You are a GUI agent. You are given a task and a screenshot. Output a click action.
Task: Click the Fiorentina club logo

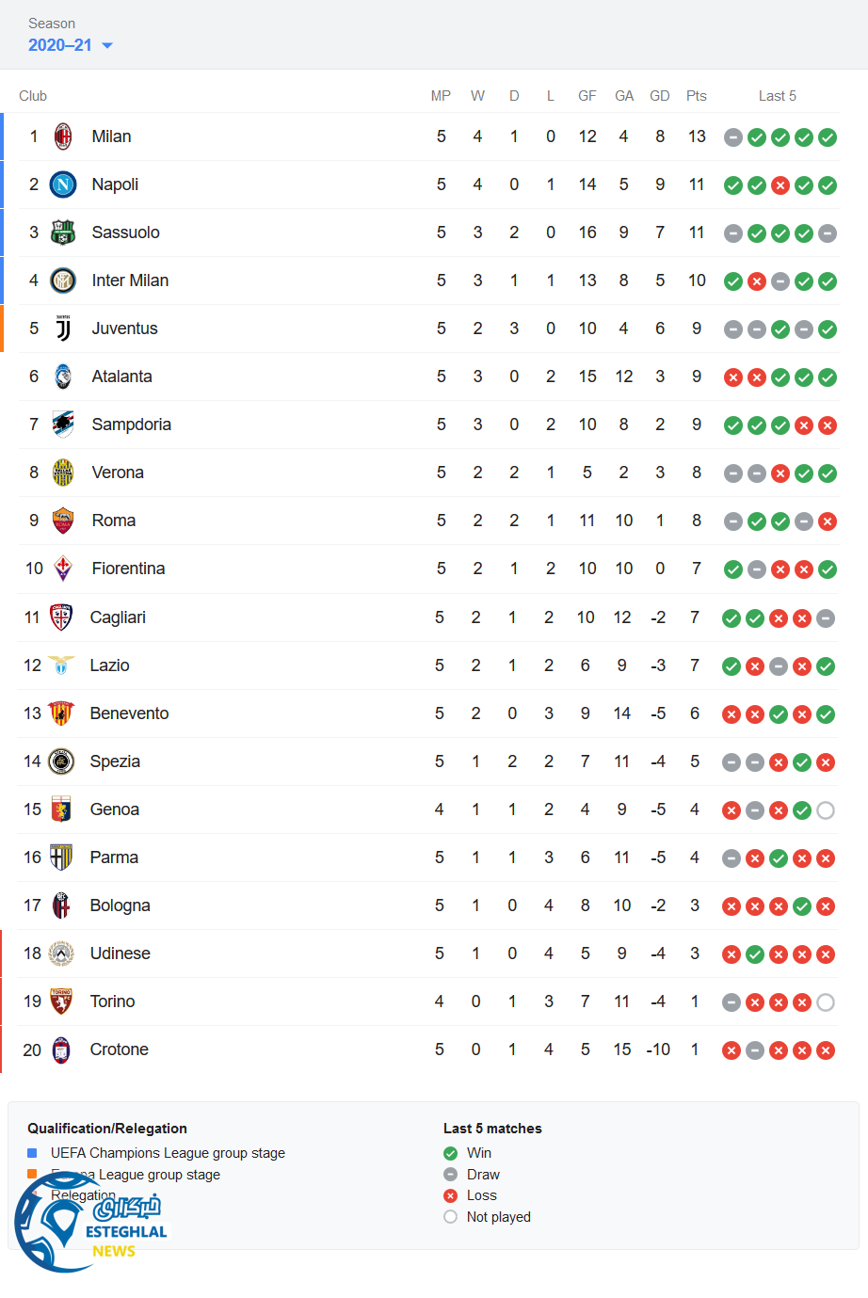63,569
